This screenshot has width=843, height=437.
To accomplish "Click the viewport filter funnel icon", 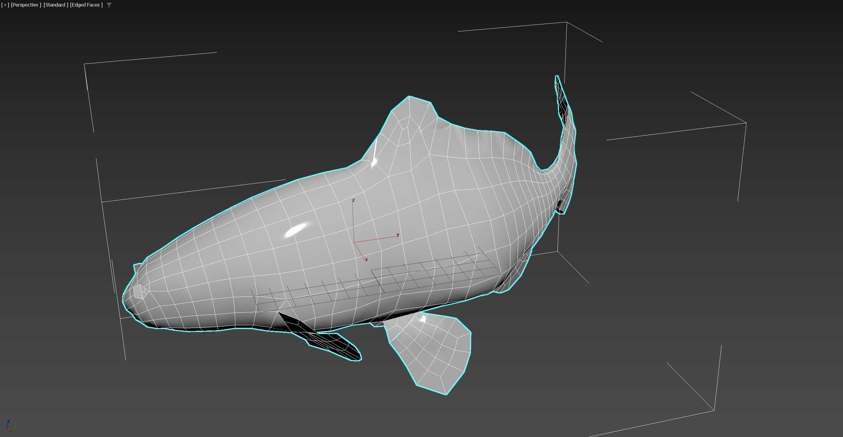I will (x=109, y=5).
